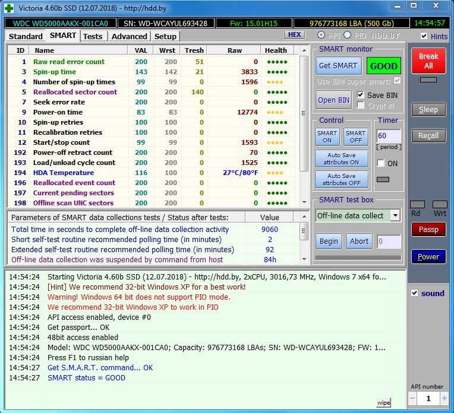Select the PIO access radio button
This screenshot has height=413, width=454.
pos(347,35)
